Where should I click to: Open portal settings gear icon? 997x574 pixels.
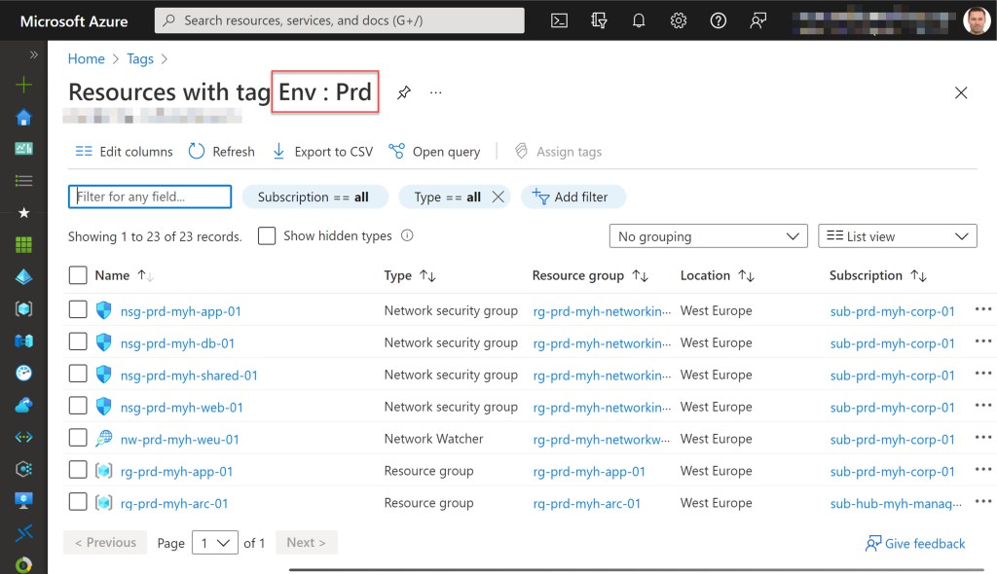(x=679, y=20)
